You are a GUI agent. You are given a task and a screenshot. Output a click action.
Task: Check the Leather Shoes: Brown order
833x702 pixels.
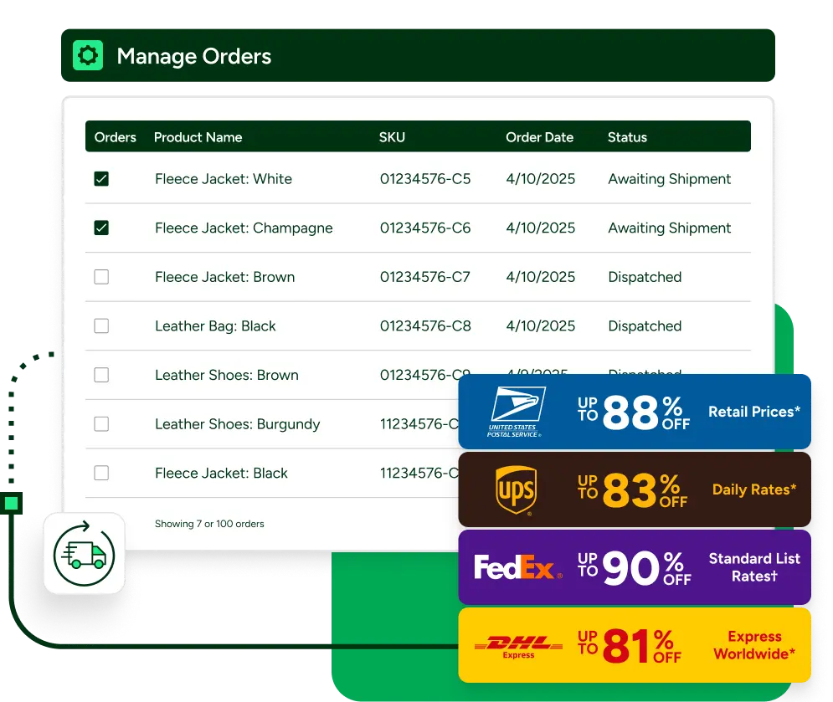(100, 375)
